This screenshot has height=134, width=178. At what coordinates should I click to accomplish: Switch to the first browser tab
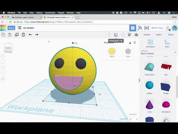(27, 17)
